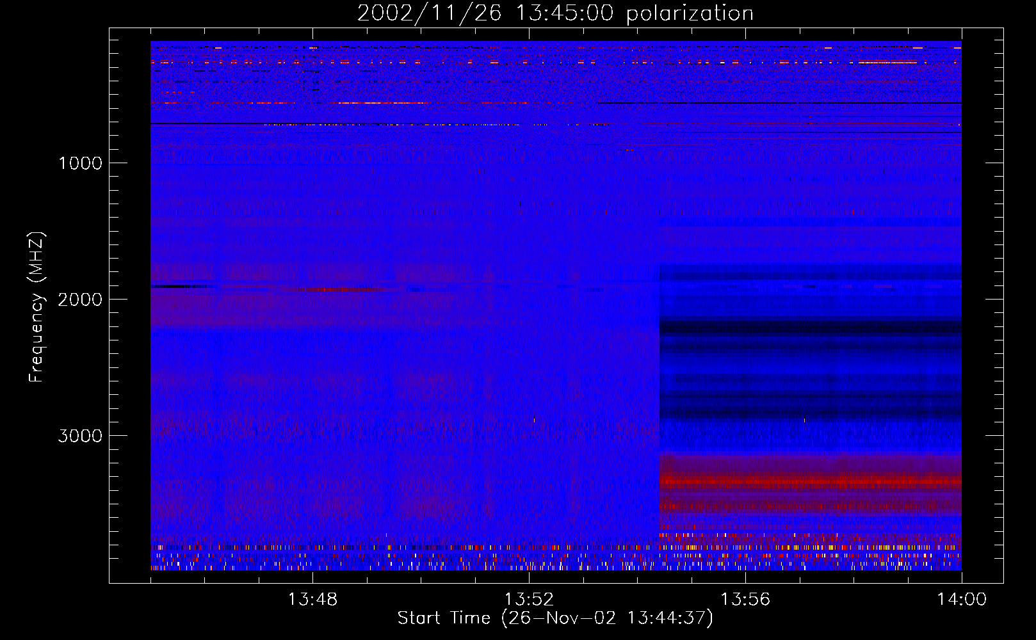Click the 14:00 time tick label
Screen dimensions: 1036x640
coord(962,600)
